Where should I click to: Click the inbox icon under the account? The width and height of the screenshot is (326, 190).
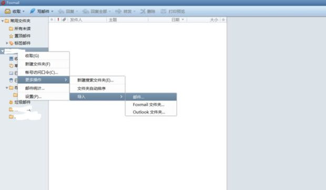[x=11, y=59]
